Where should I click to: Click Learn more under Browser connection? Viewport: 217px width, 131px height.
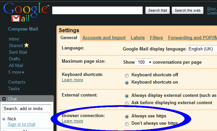[x=72, y=121]
